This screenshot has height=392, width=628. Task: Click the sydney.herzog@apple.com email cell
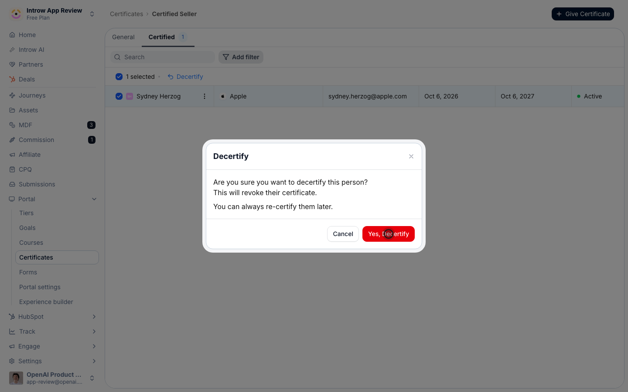[x=371, y=96]
